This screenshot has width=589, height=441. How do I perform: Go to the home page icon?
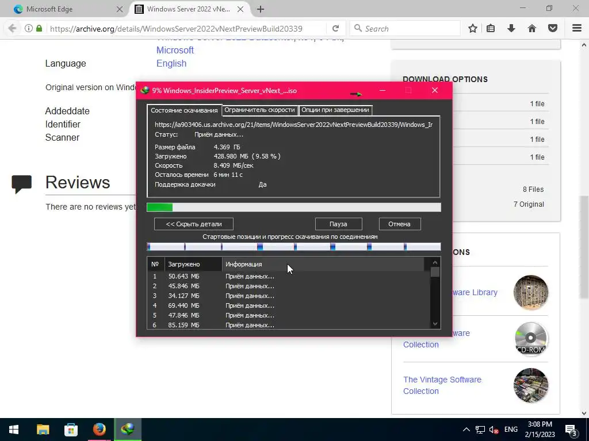pos(532,29)
